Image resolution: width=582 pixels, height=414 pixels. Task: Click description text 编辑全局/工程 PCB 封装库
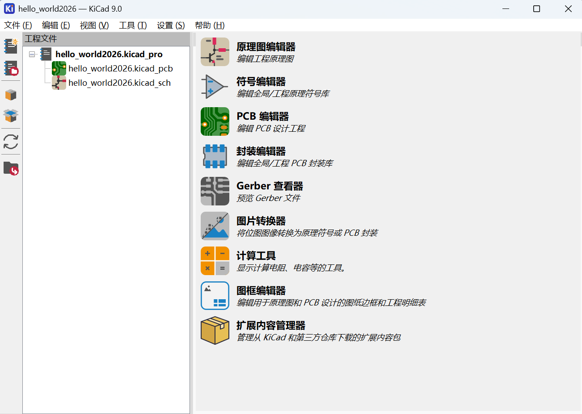pos(285,163)
